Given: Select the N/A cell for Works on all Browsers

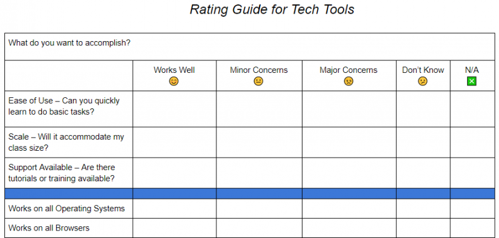Looking at the screenshot, I should click(x=473, y=228).
